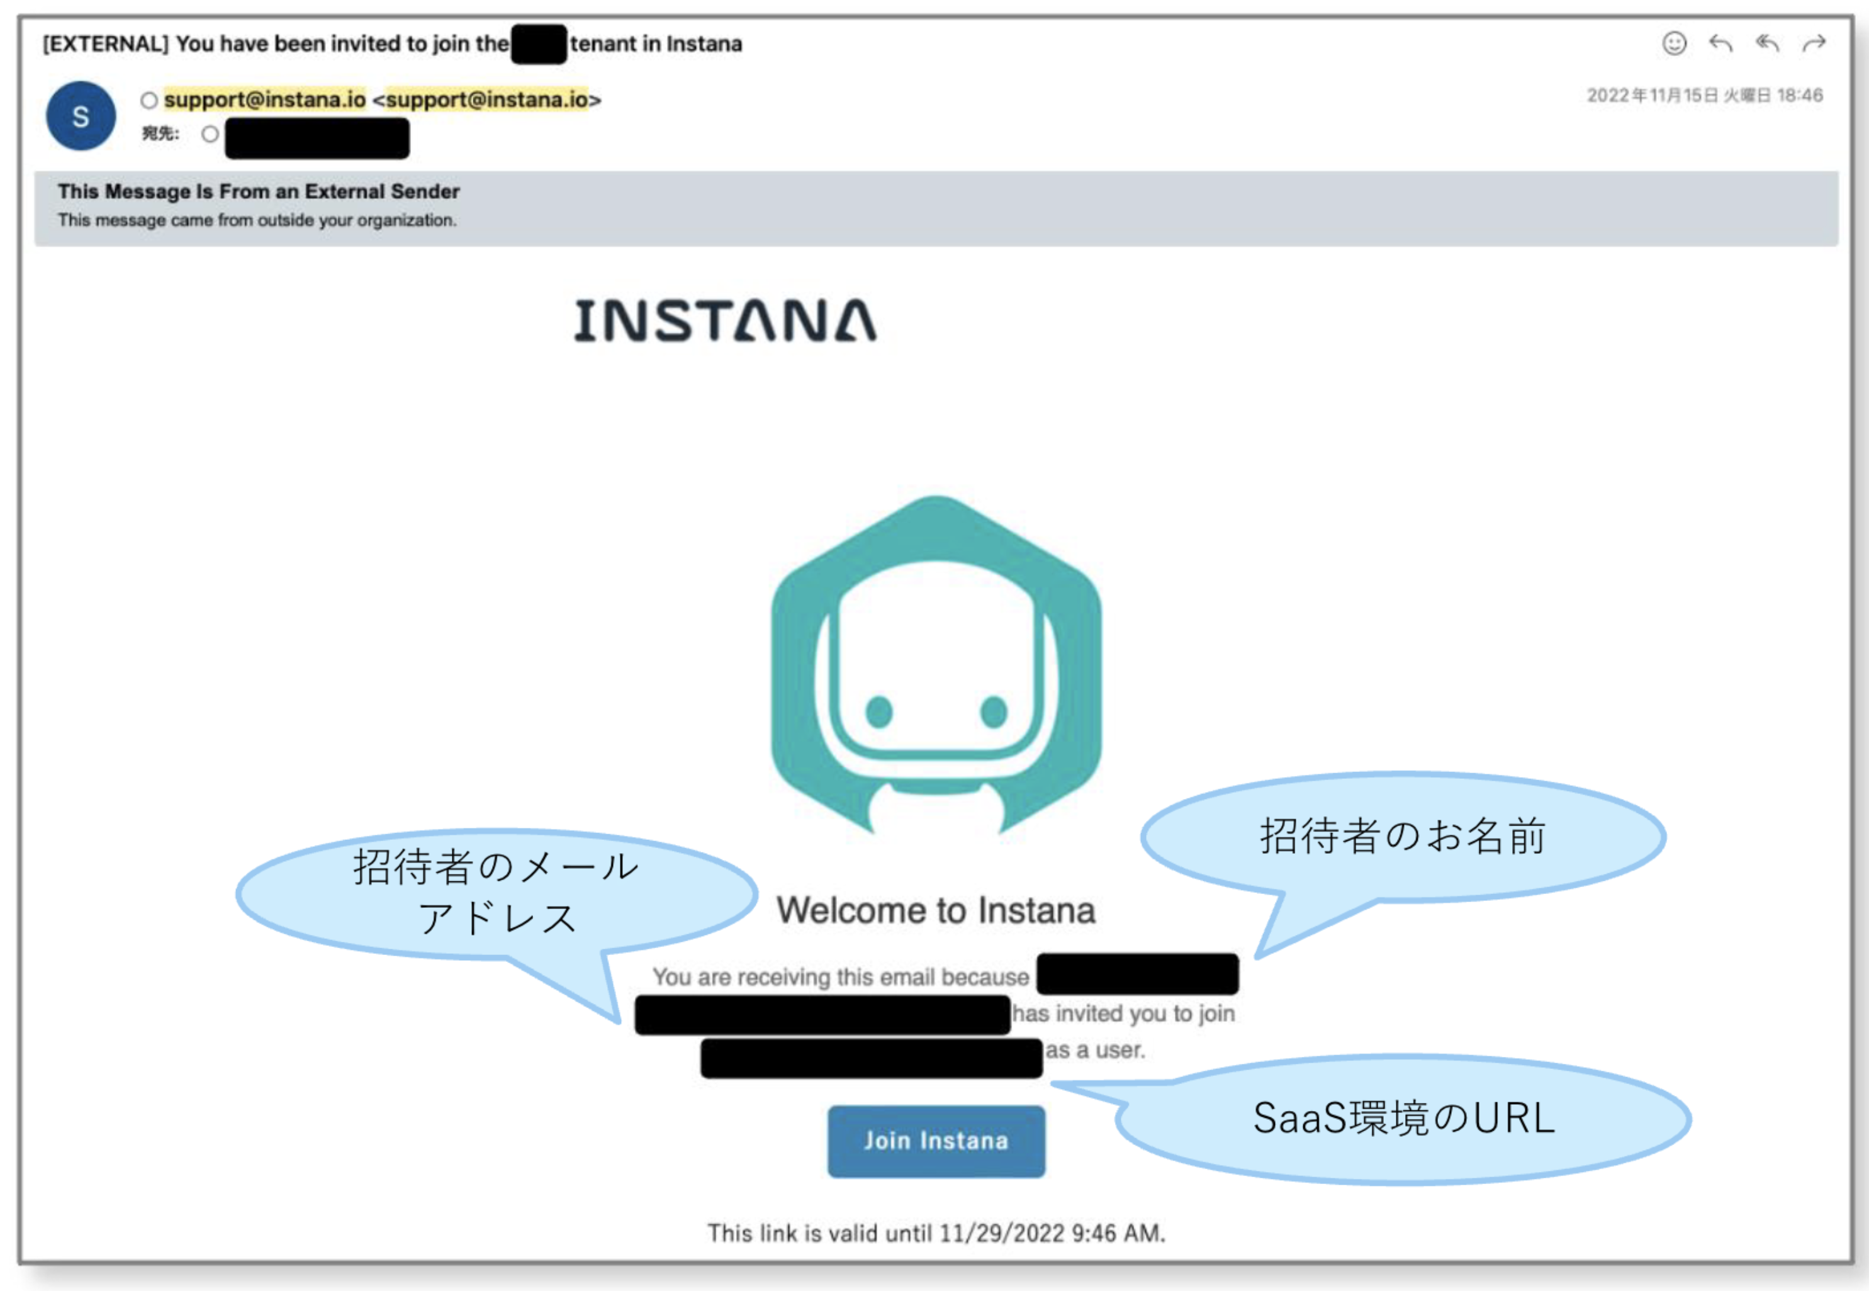Click the emoji reaction smiley icon

coord(1673,43)
